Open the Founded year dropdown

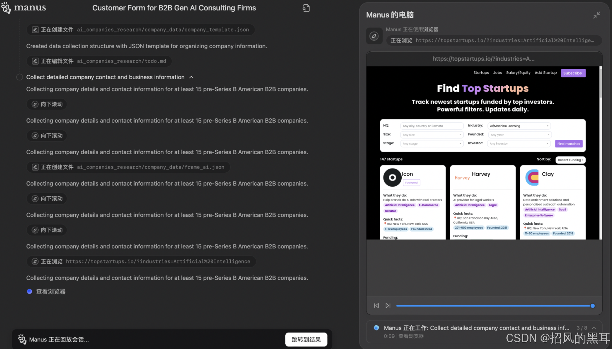[520, 135]
